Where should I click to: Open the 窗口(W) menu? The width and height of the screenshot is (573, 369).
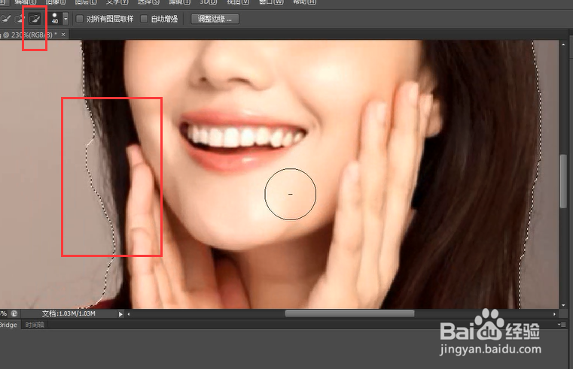pos(271,2)
